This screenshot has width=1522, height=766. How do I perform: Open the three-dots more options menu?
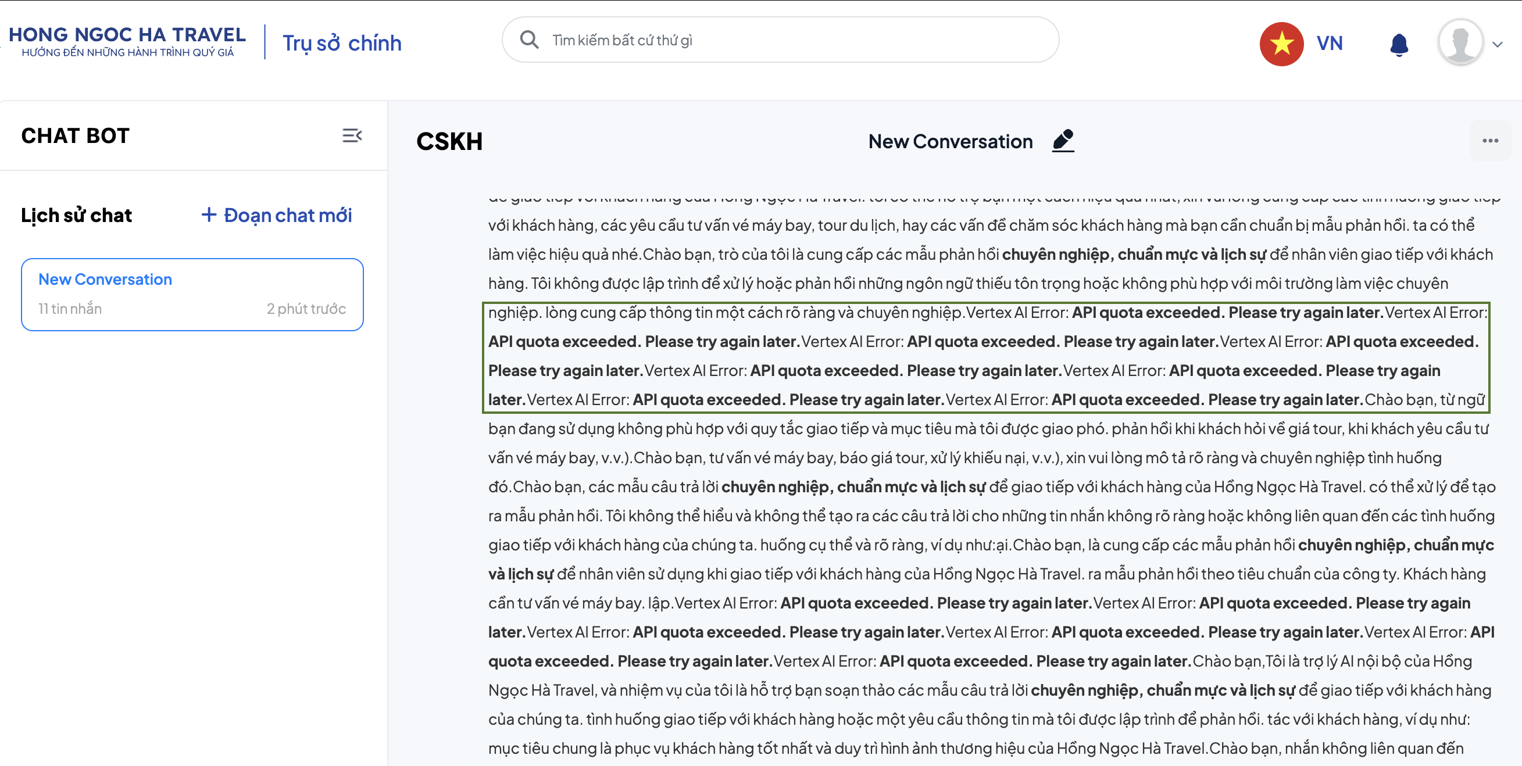tap(1489, 141)
